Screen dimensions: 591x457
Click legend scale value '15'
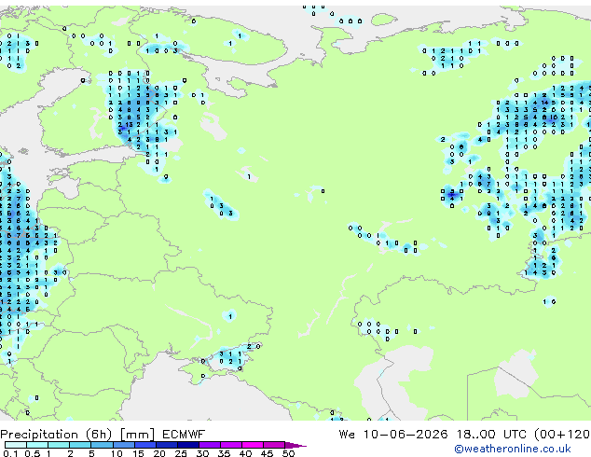click(x=138, y=453)
